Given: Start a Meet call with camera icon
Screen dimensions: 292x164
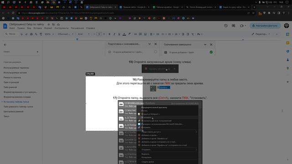Looking at the screenshot, I should tap(242, 26).
